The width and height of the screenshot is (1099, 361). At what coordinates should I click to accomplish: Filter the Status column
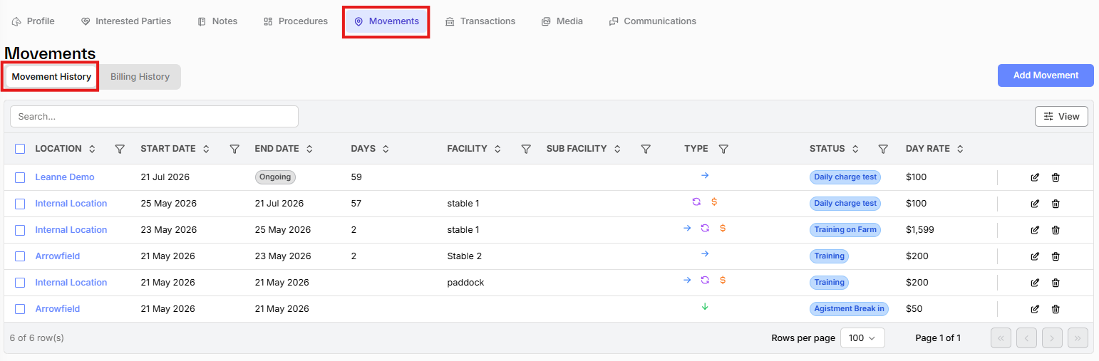pos(883,149)
